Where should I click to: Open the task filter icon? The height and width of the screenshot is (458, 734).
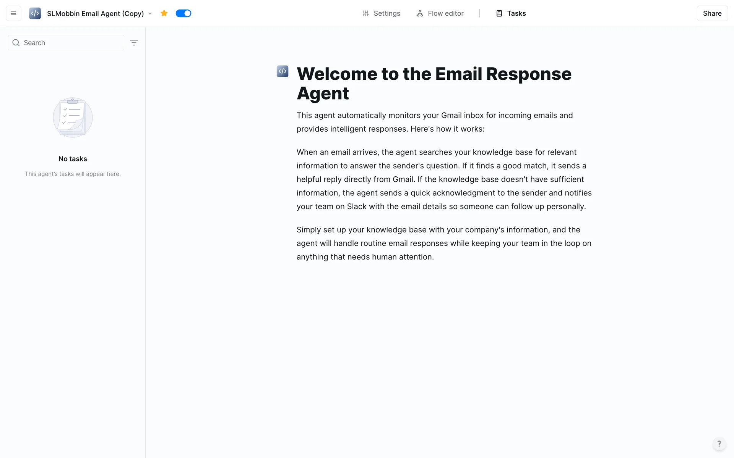(x=134, y=43)
